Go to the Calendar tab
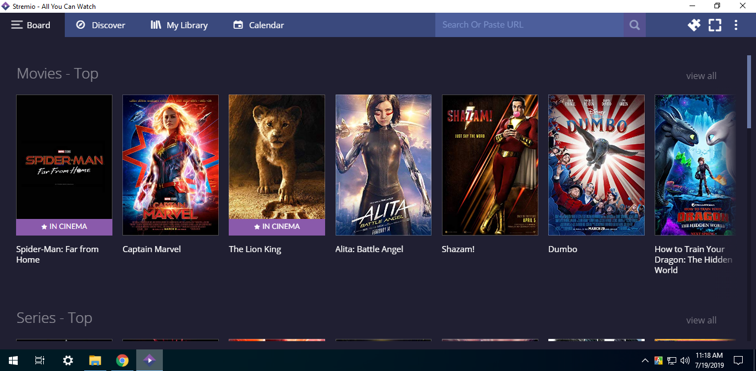 click(258, 25)
